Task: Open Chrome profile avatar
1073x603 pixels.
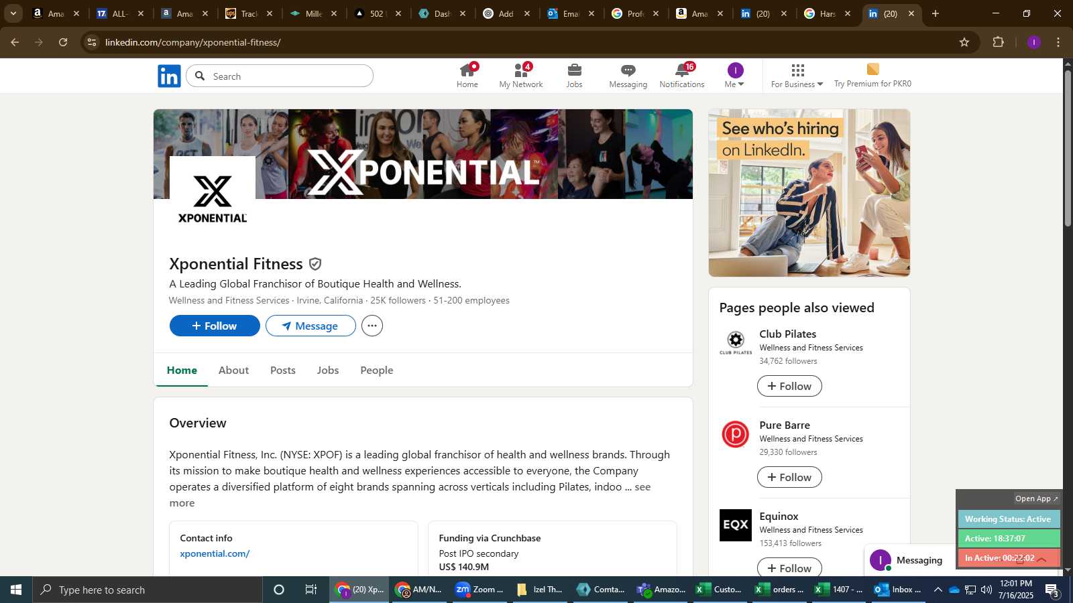Action: [x=1033, y=42]
